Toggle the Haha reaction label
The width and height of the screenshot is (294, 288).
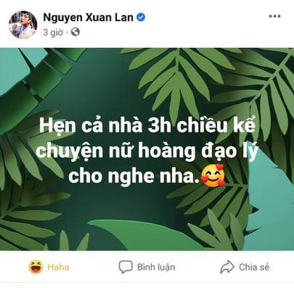(x=58, y=267)
